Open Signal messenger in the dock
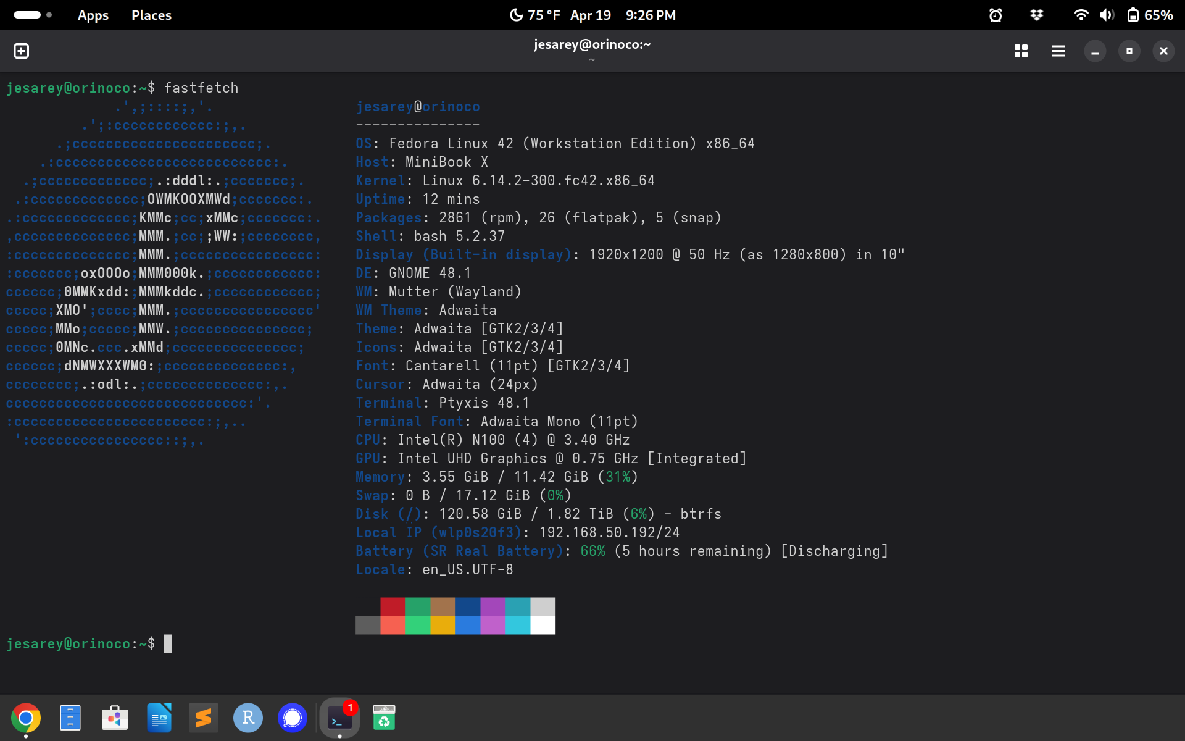Image resolution: width=1185 pixels, height=741 pixels. click(293, 718)
